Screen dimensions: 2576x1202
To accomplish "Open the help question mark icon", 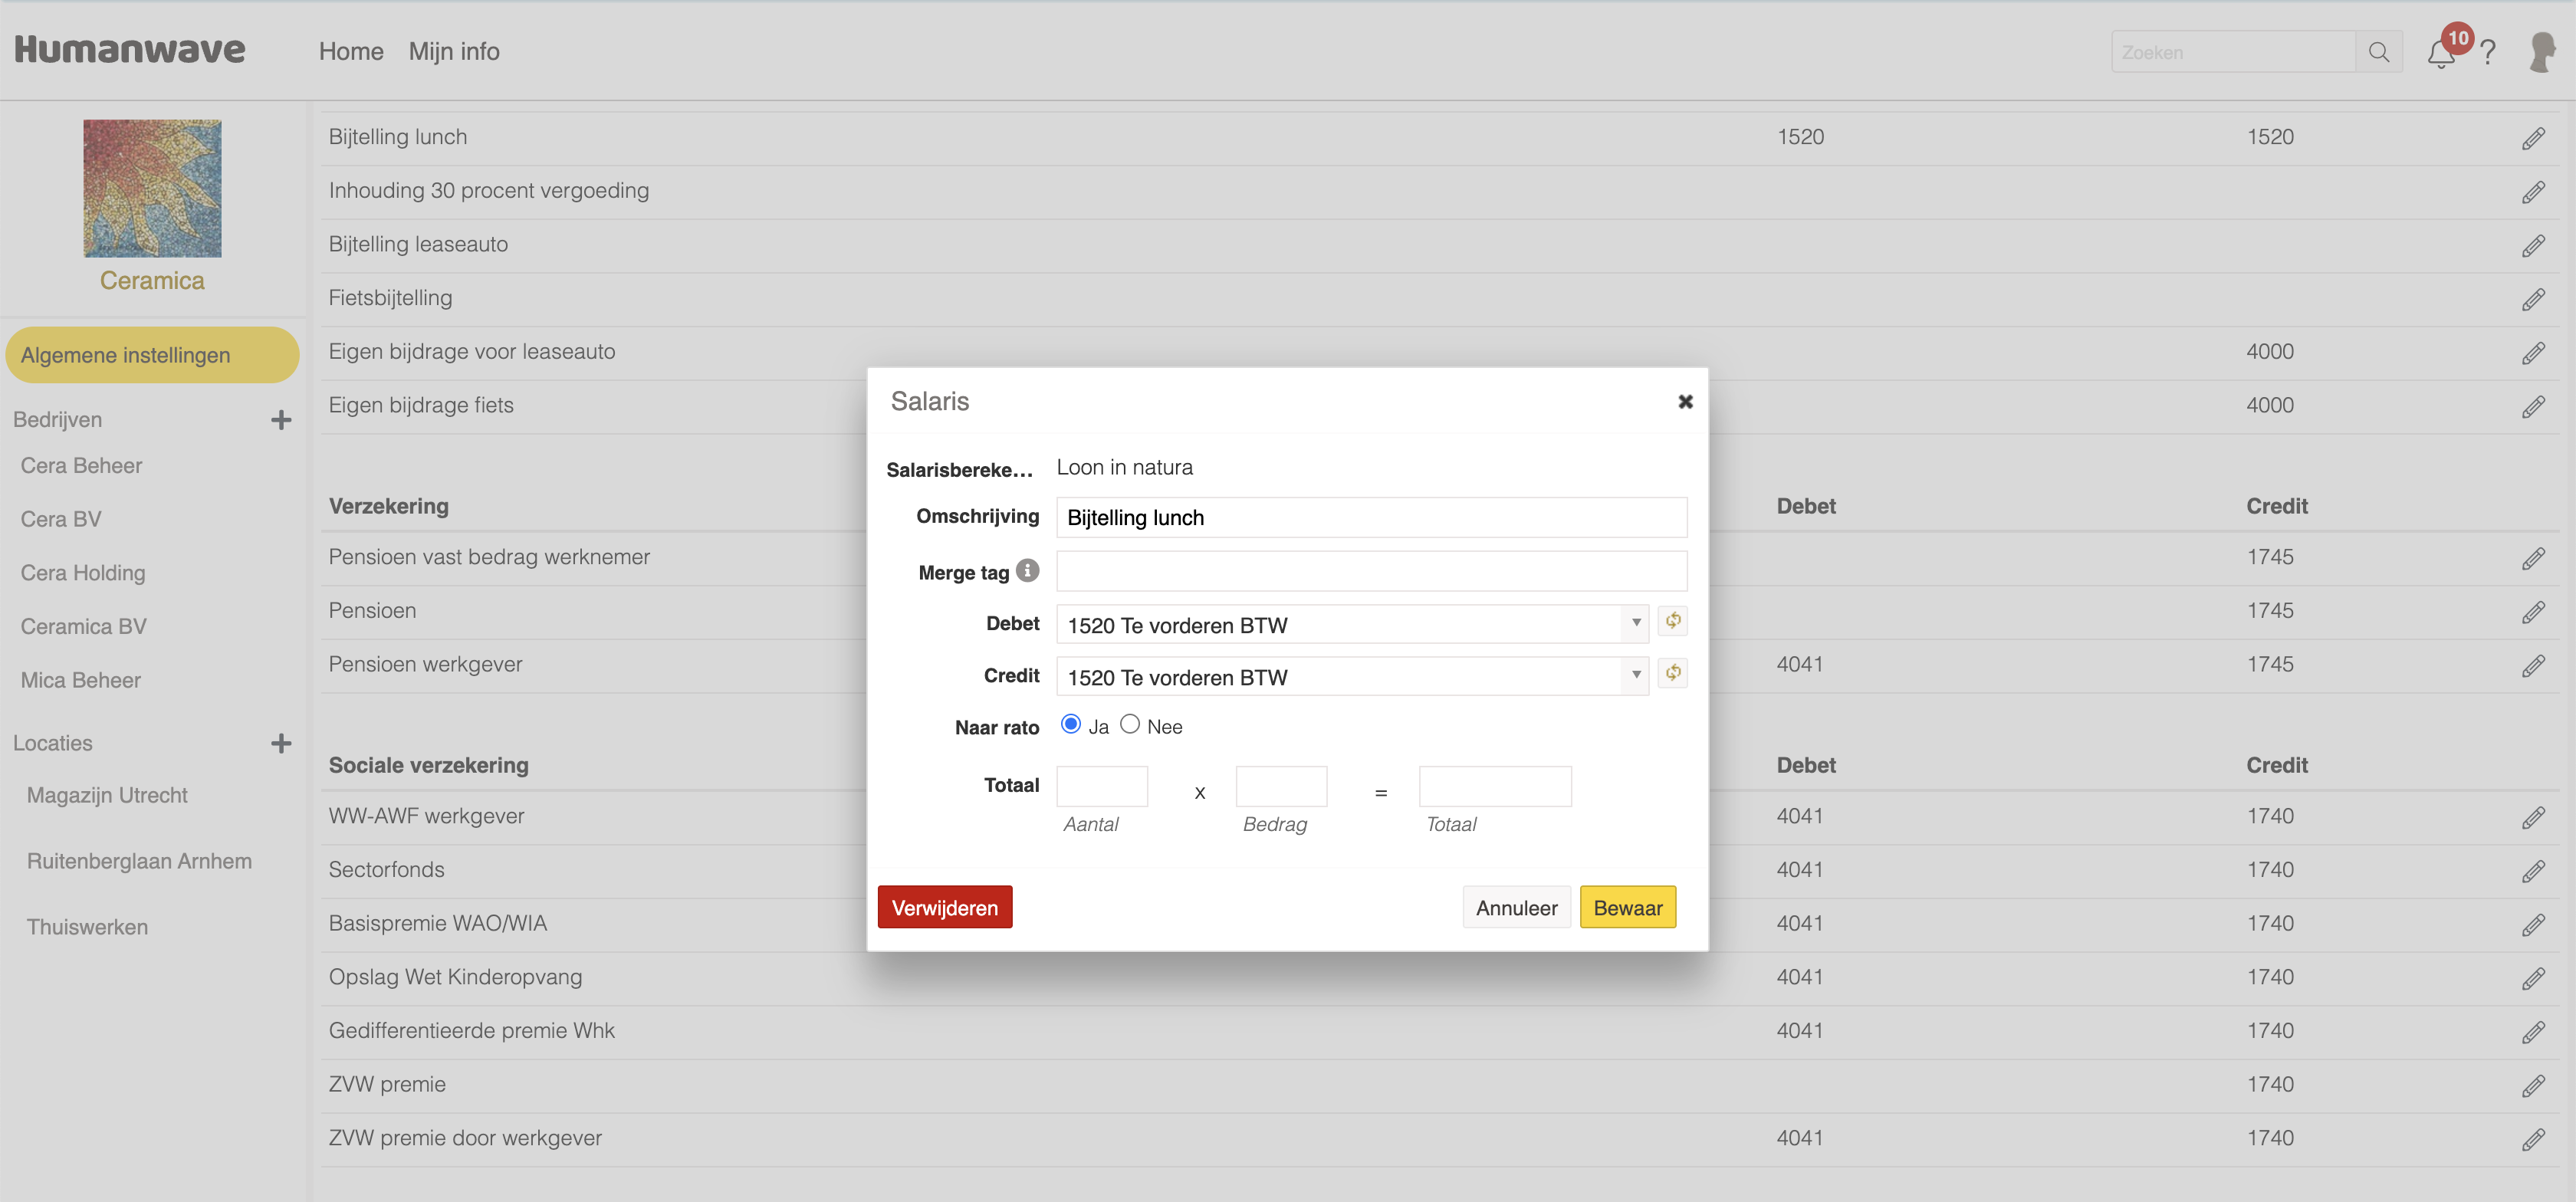I will [2488, 52].
